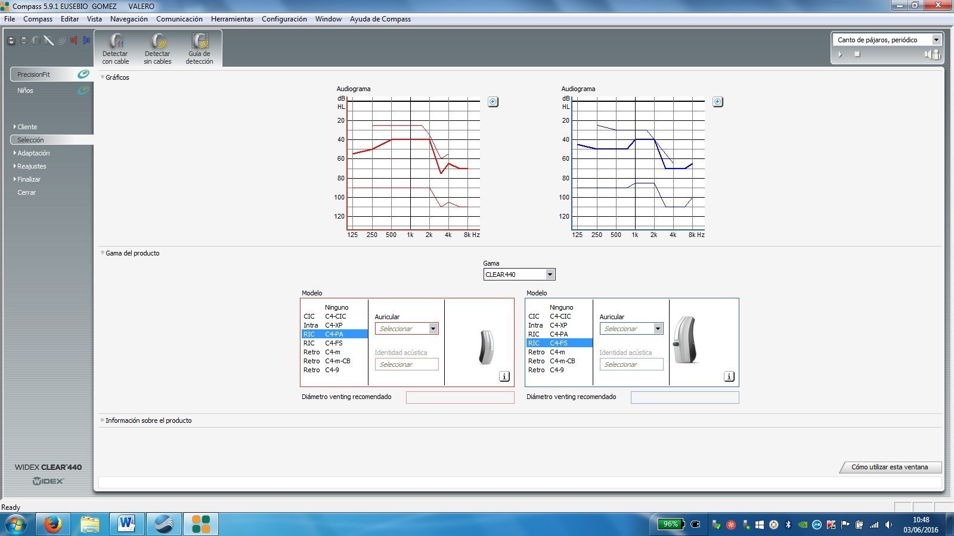Zoom in on the blue audiogram
This screenshot has height=536, width=954.
(718, 102)
